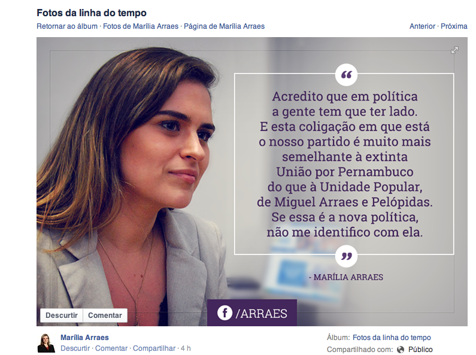
Task: Click the public globe icon
Action: pos(401,350)
